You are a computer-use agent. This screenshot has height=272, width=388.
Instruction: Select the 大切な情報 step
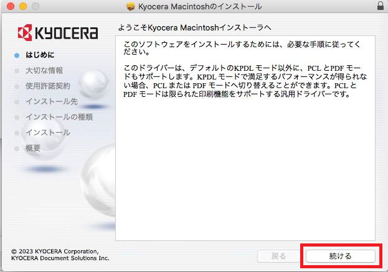pyautogui.click(x=44, y=71)
